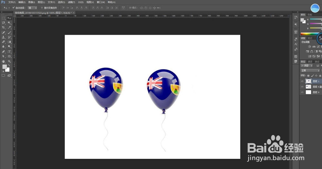This screenshot has height=169, width=322.
Task: Open the layer filter 类型 dropdown
Action: coord(307,66)
